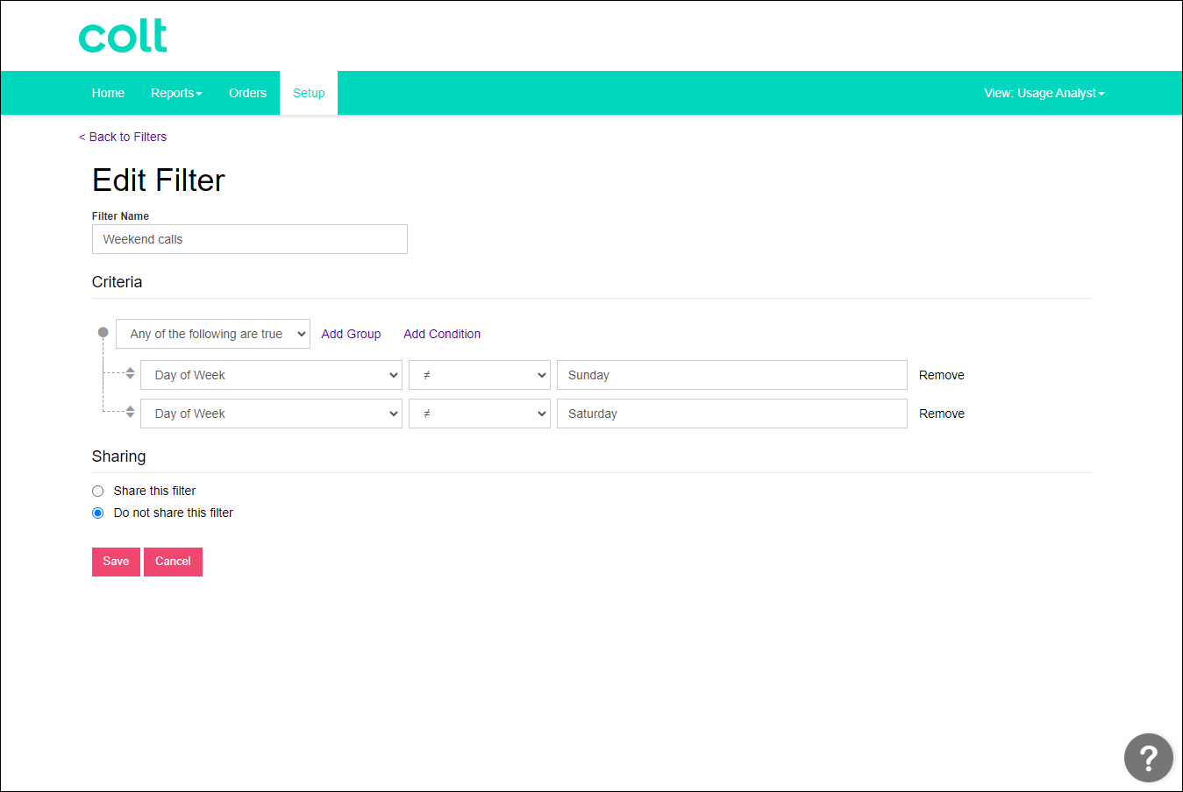Click the criteria group root node dot

point(103,332)
